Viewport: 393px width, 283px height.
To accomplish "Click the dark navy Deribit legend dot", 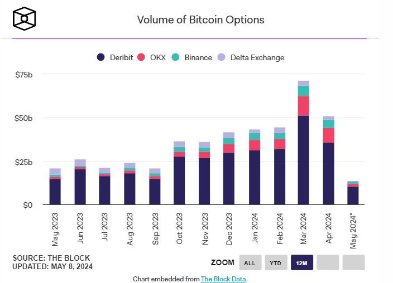I will point(100,57).
